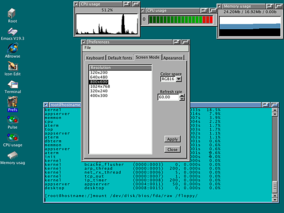This screenshot has width=284, height=213.
Task: Close the Preferences dialog via Close button
Action: [x=173, y=150]
